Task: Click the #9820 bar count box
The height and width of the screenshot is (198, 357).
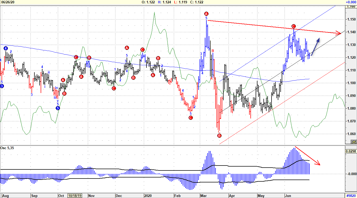Action: 351,195
